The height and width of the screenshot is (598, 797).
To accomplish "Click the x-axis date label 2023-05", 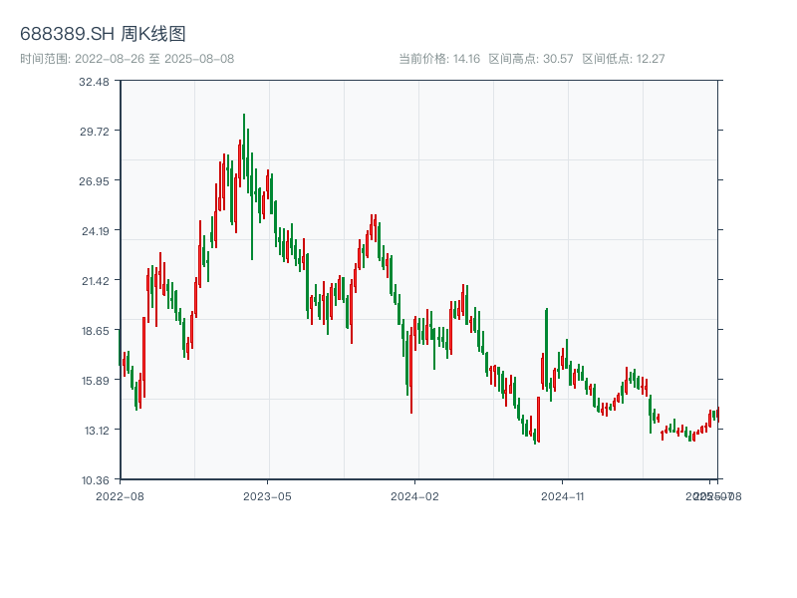I will click(x=267, y=496).
